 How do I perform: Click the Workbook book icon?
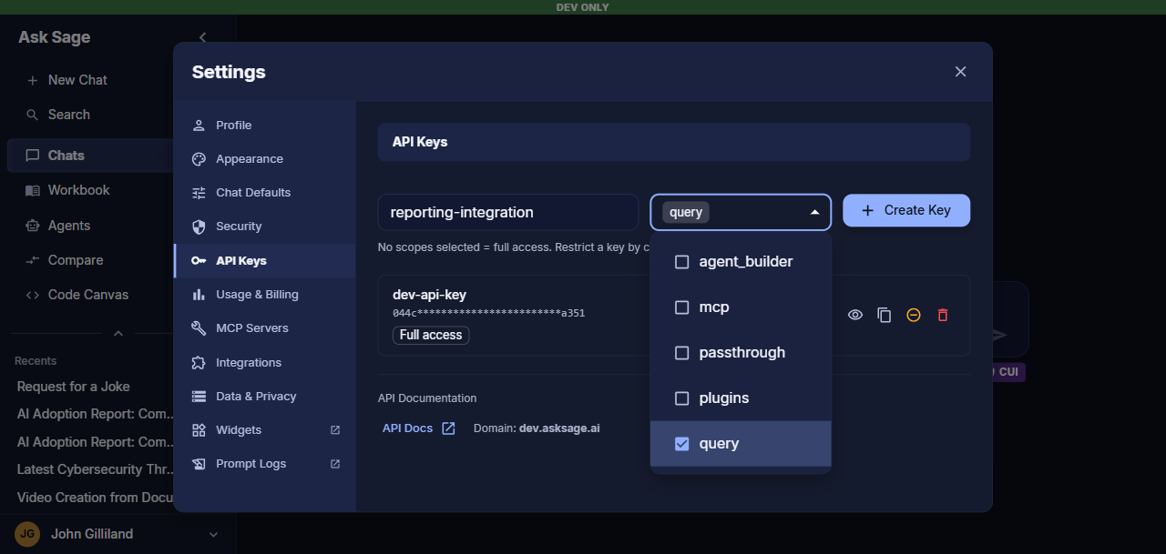pos(32,190)
